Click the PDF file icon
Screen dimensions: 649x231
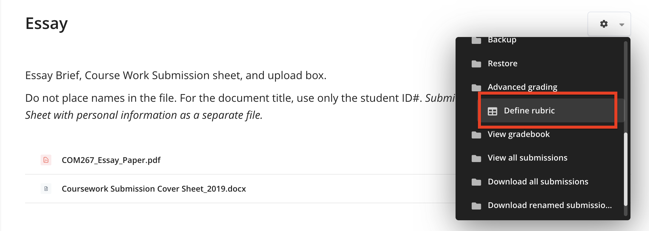(x=46, y=160)
